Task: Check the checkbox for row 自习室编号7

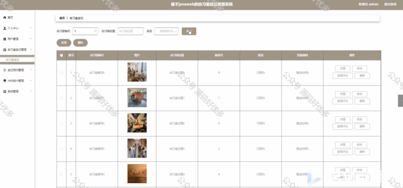Action: (61, 98)
